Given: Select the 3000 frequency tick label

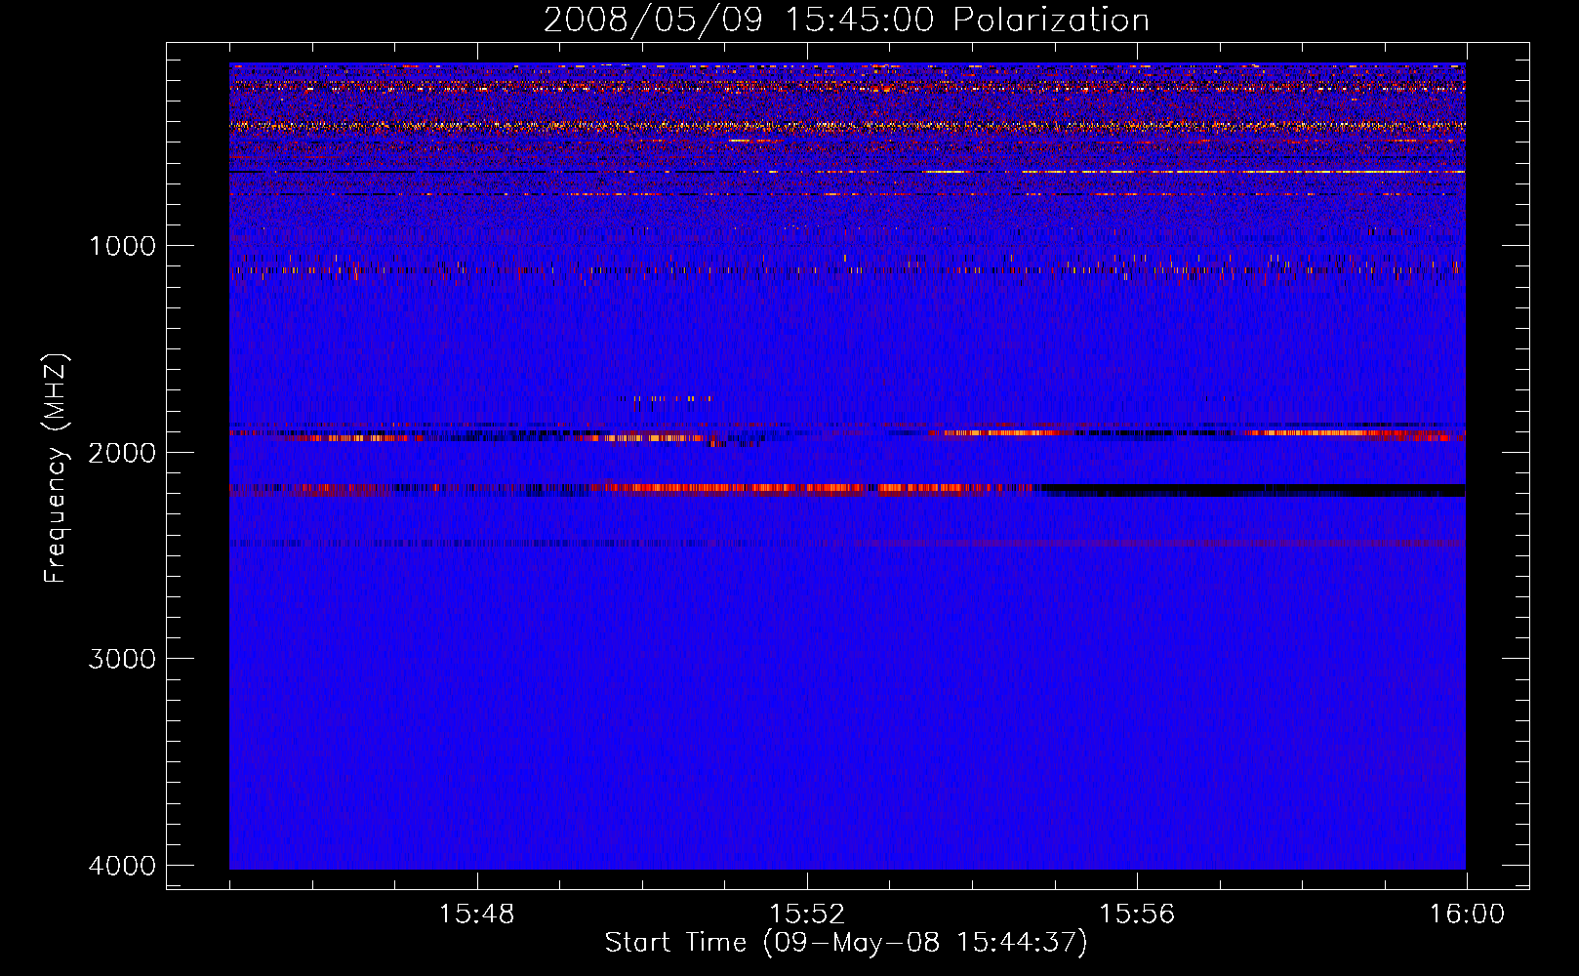Looking at the screenshot, I should coord(122,659).
